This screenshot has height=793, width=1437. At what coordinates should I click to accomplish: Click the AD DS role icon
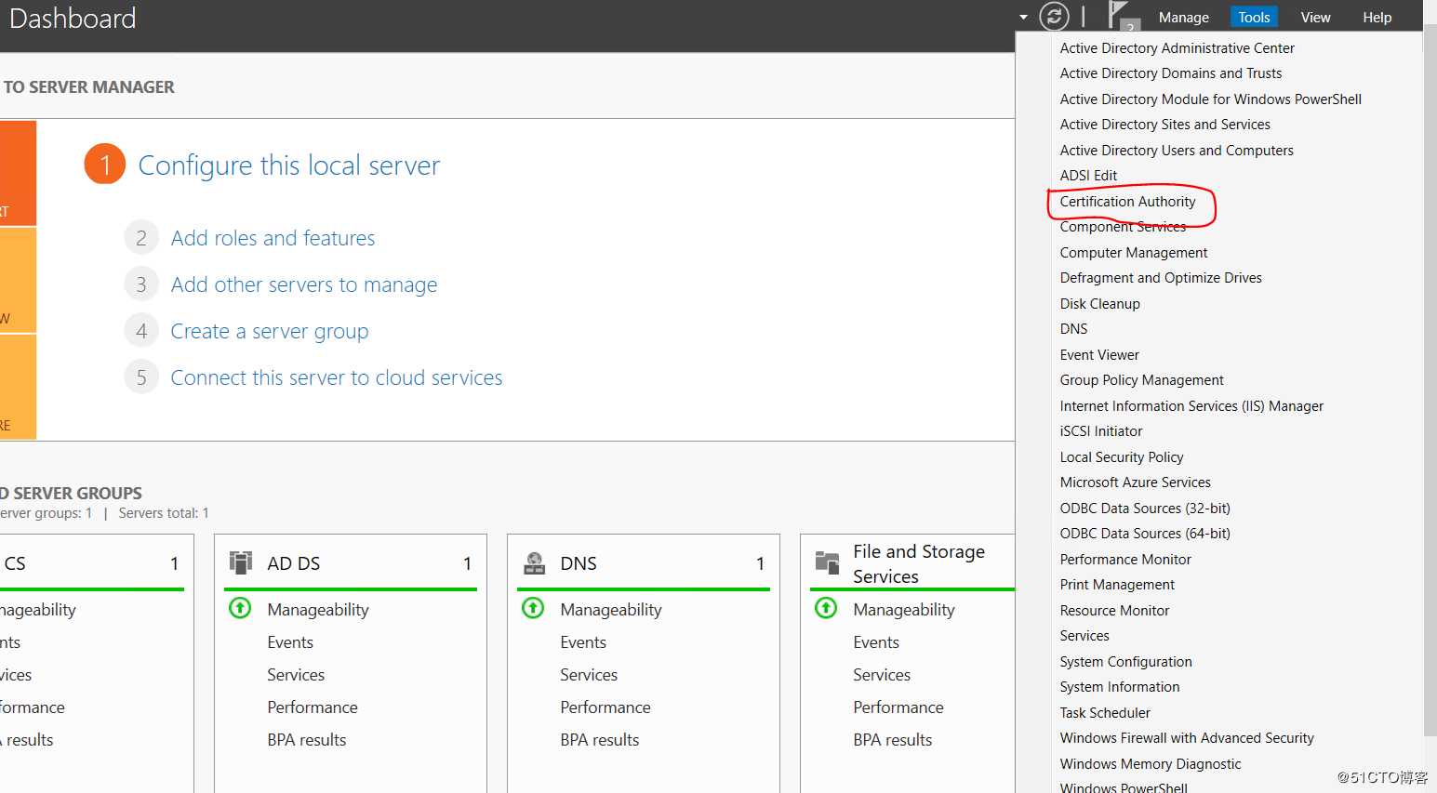click(x=241, y=562)
